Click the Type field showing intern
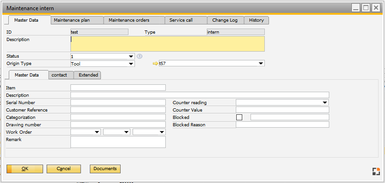 click(236, 32)
